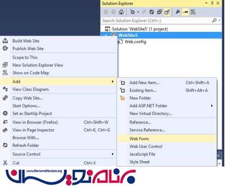Select Set as StartUp Project option
This screenshot has width=225, height=186.
click(x=32, y=114)
